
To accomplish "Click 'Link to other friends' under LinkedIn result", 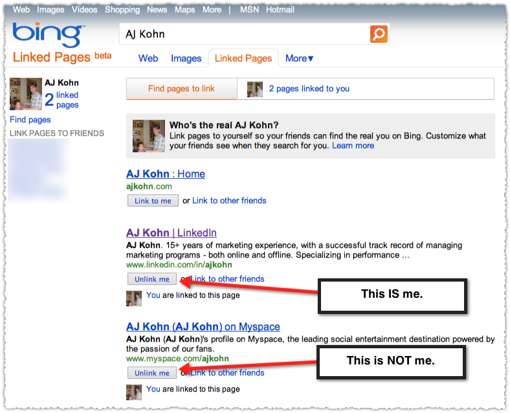I will tap(227, 279).
